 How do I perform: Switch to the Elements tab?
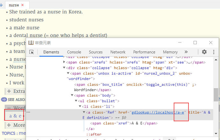(51, 52)
